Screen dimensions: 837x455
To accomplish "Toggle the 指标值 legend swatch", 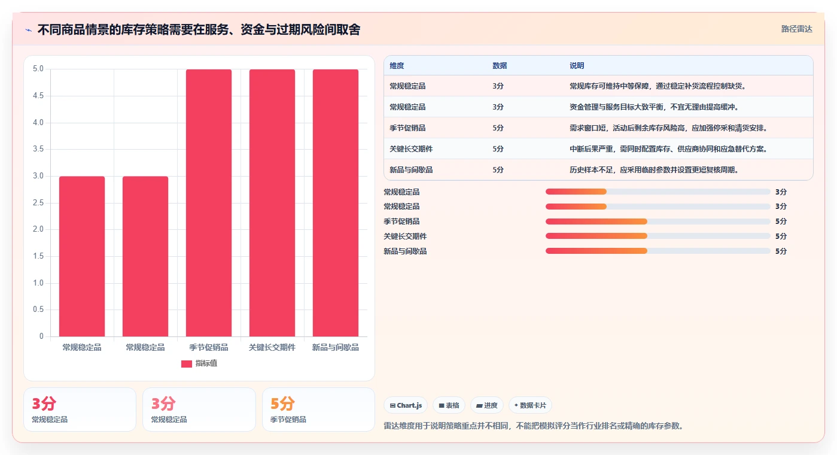I will 187,363.
